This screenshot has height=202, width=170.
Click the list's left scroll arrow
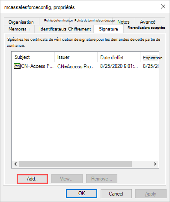[x=15, y=164]
